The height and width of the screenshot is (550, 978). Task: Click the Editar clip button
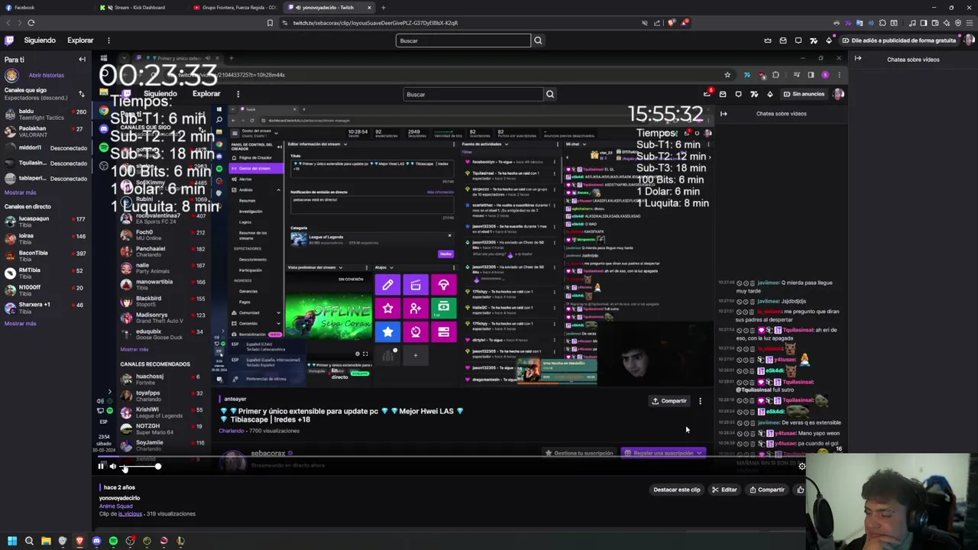pos(724,490)
